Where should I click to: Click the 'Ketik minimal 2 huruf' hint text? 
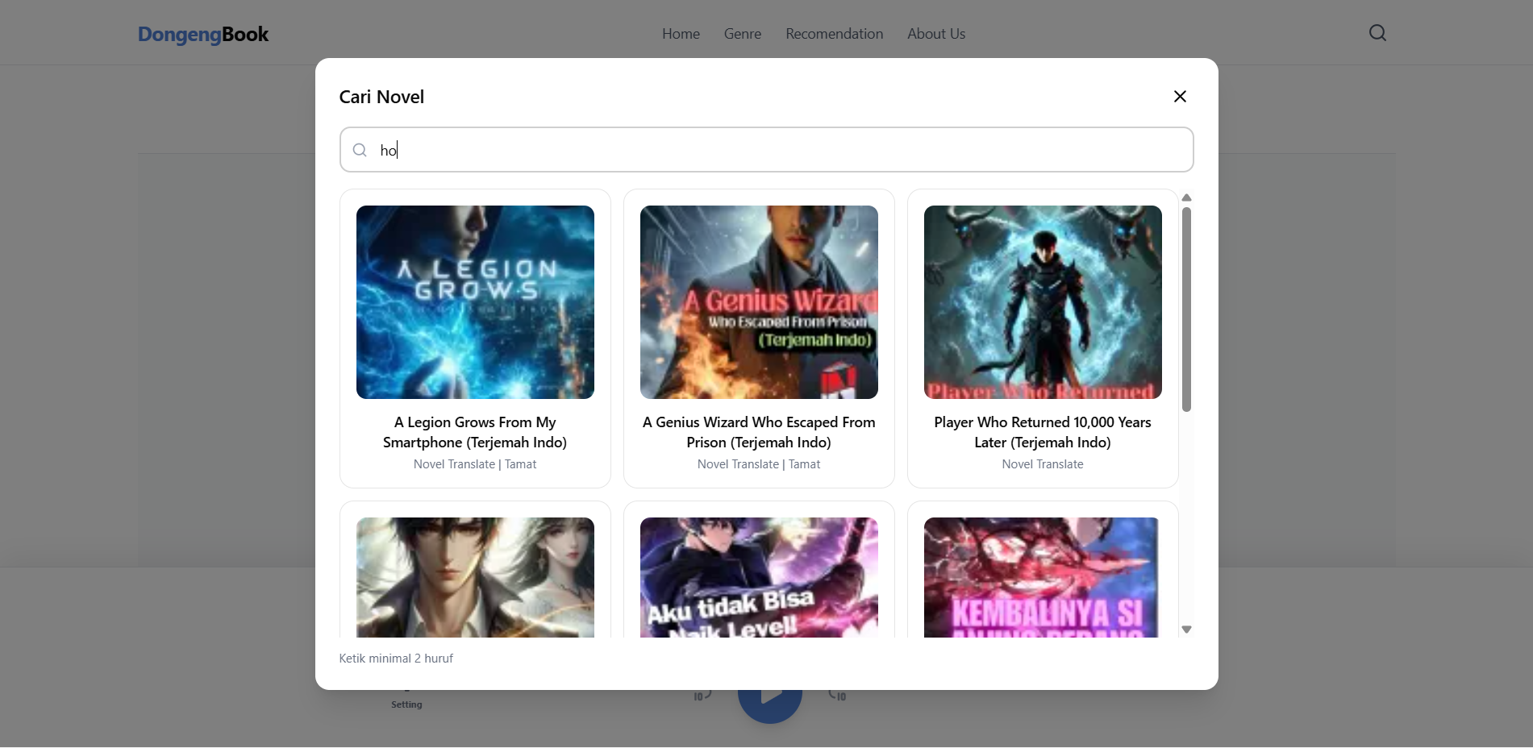396,659
